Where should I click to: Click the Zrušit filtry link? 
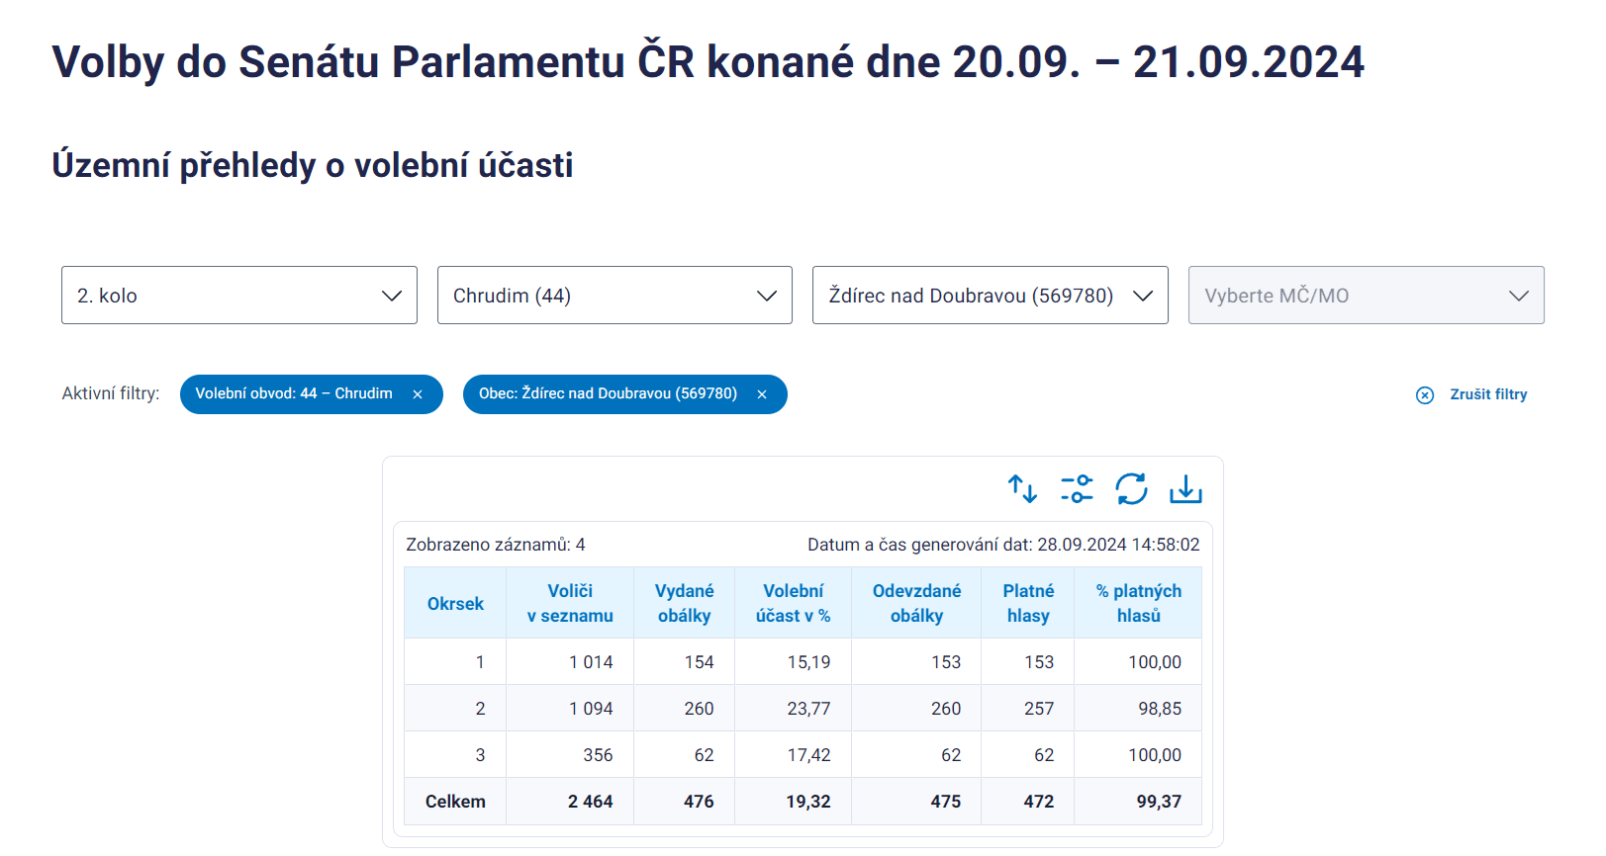(1488, 394)
